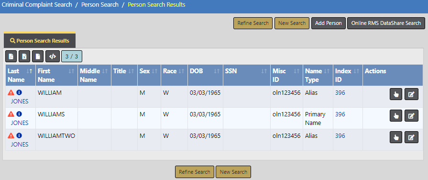The height and width of the screenshot is (180, 428).
Task: Sort results by the Name Type column
Action: 318,75
